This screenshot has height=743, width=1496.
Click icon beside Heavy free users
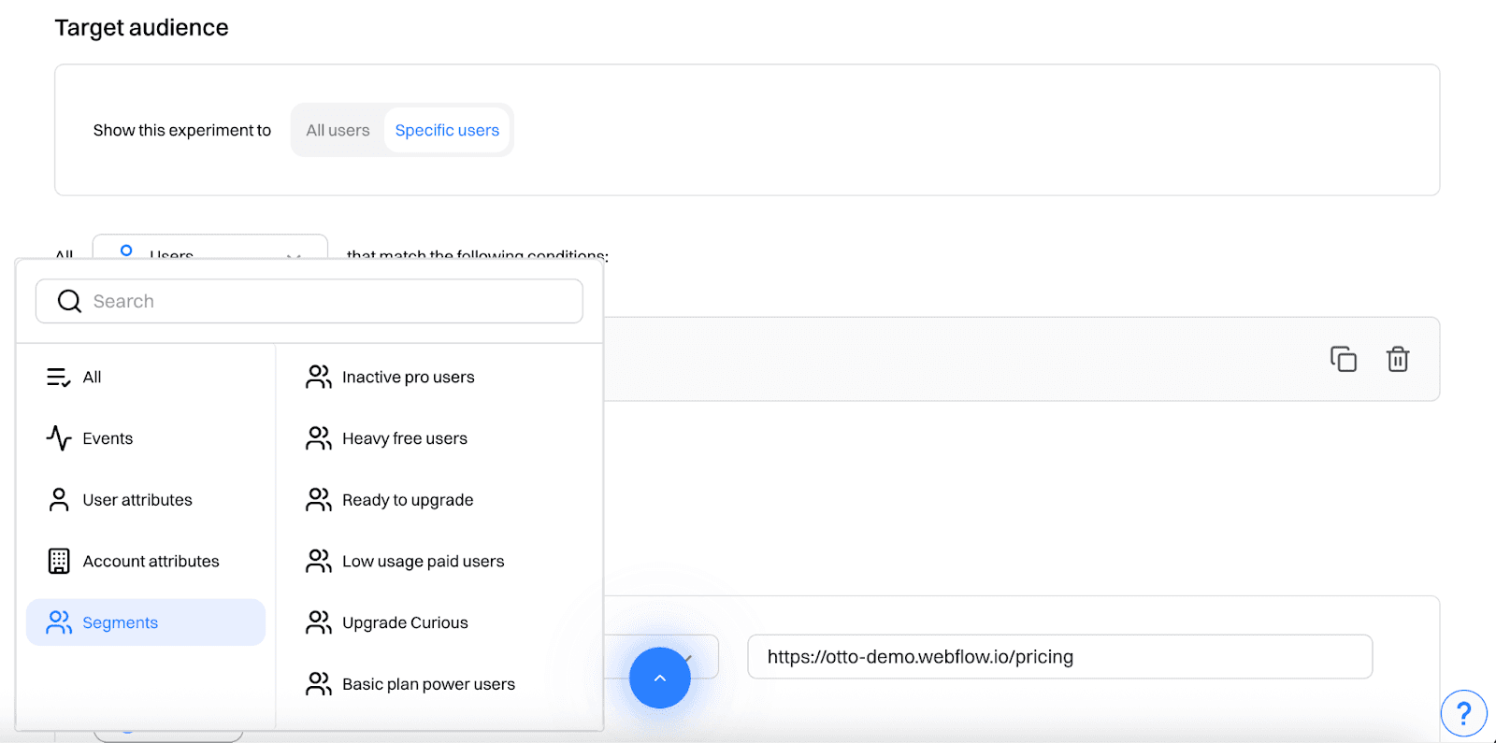click(319, 438)
